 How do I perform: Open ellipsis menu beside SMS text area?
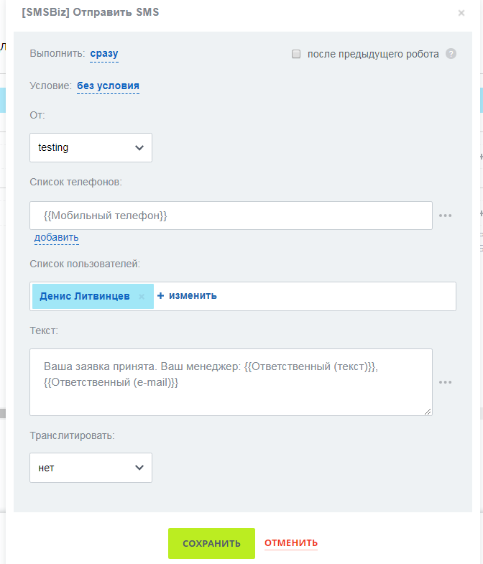pyautogui.click(x=445, y=382)
